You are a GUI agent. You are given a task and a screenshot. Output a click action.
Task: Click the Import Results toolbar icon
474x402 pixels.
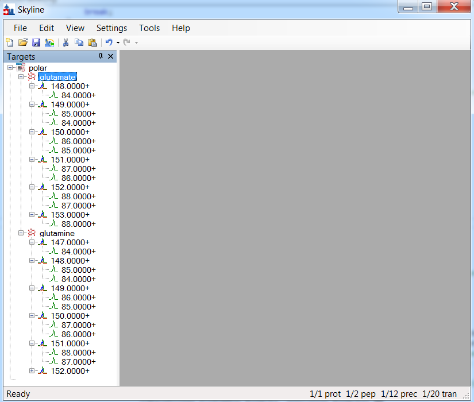49,42
